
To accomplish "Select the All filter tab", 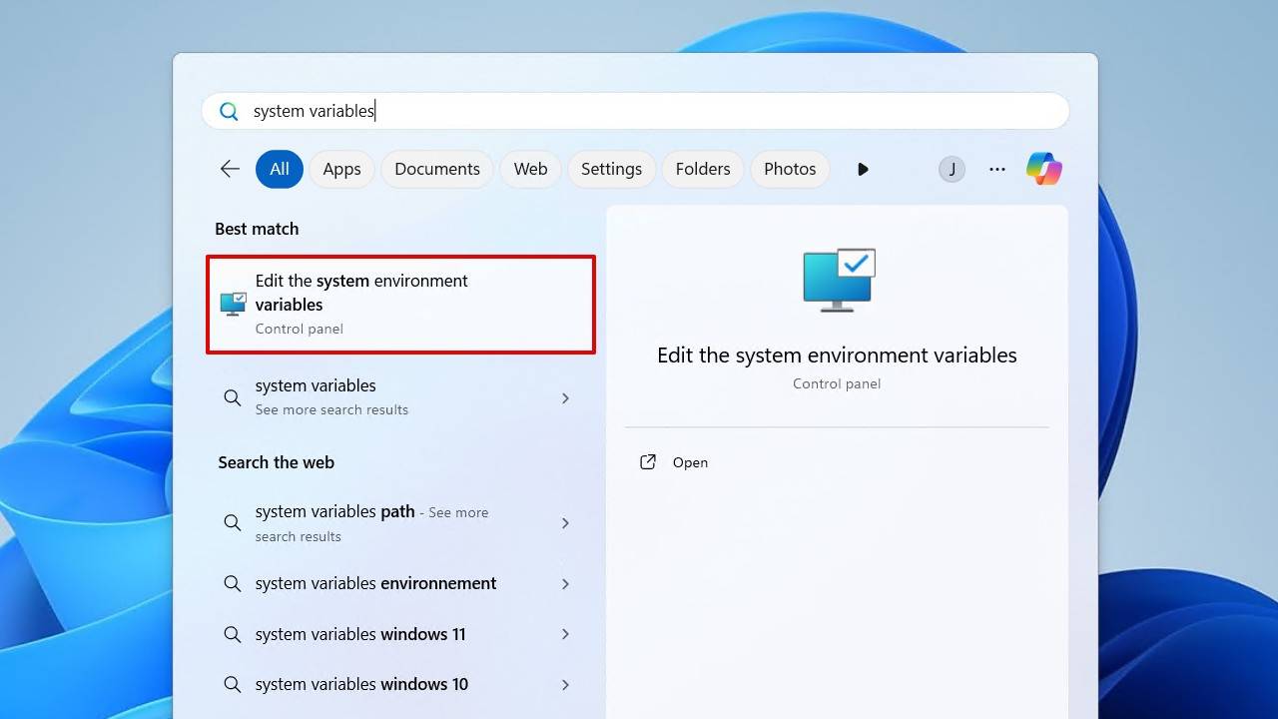I will [280, 169].
